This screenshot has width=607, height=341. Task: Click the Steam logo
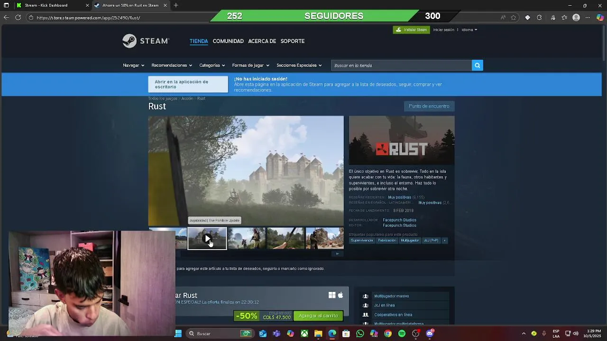[146, 41]
